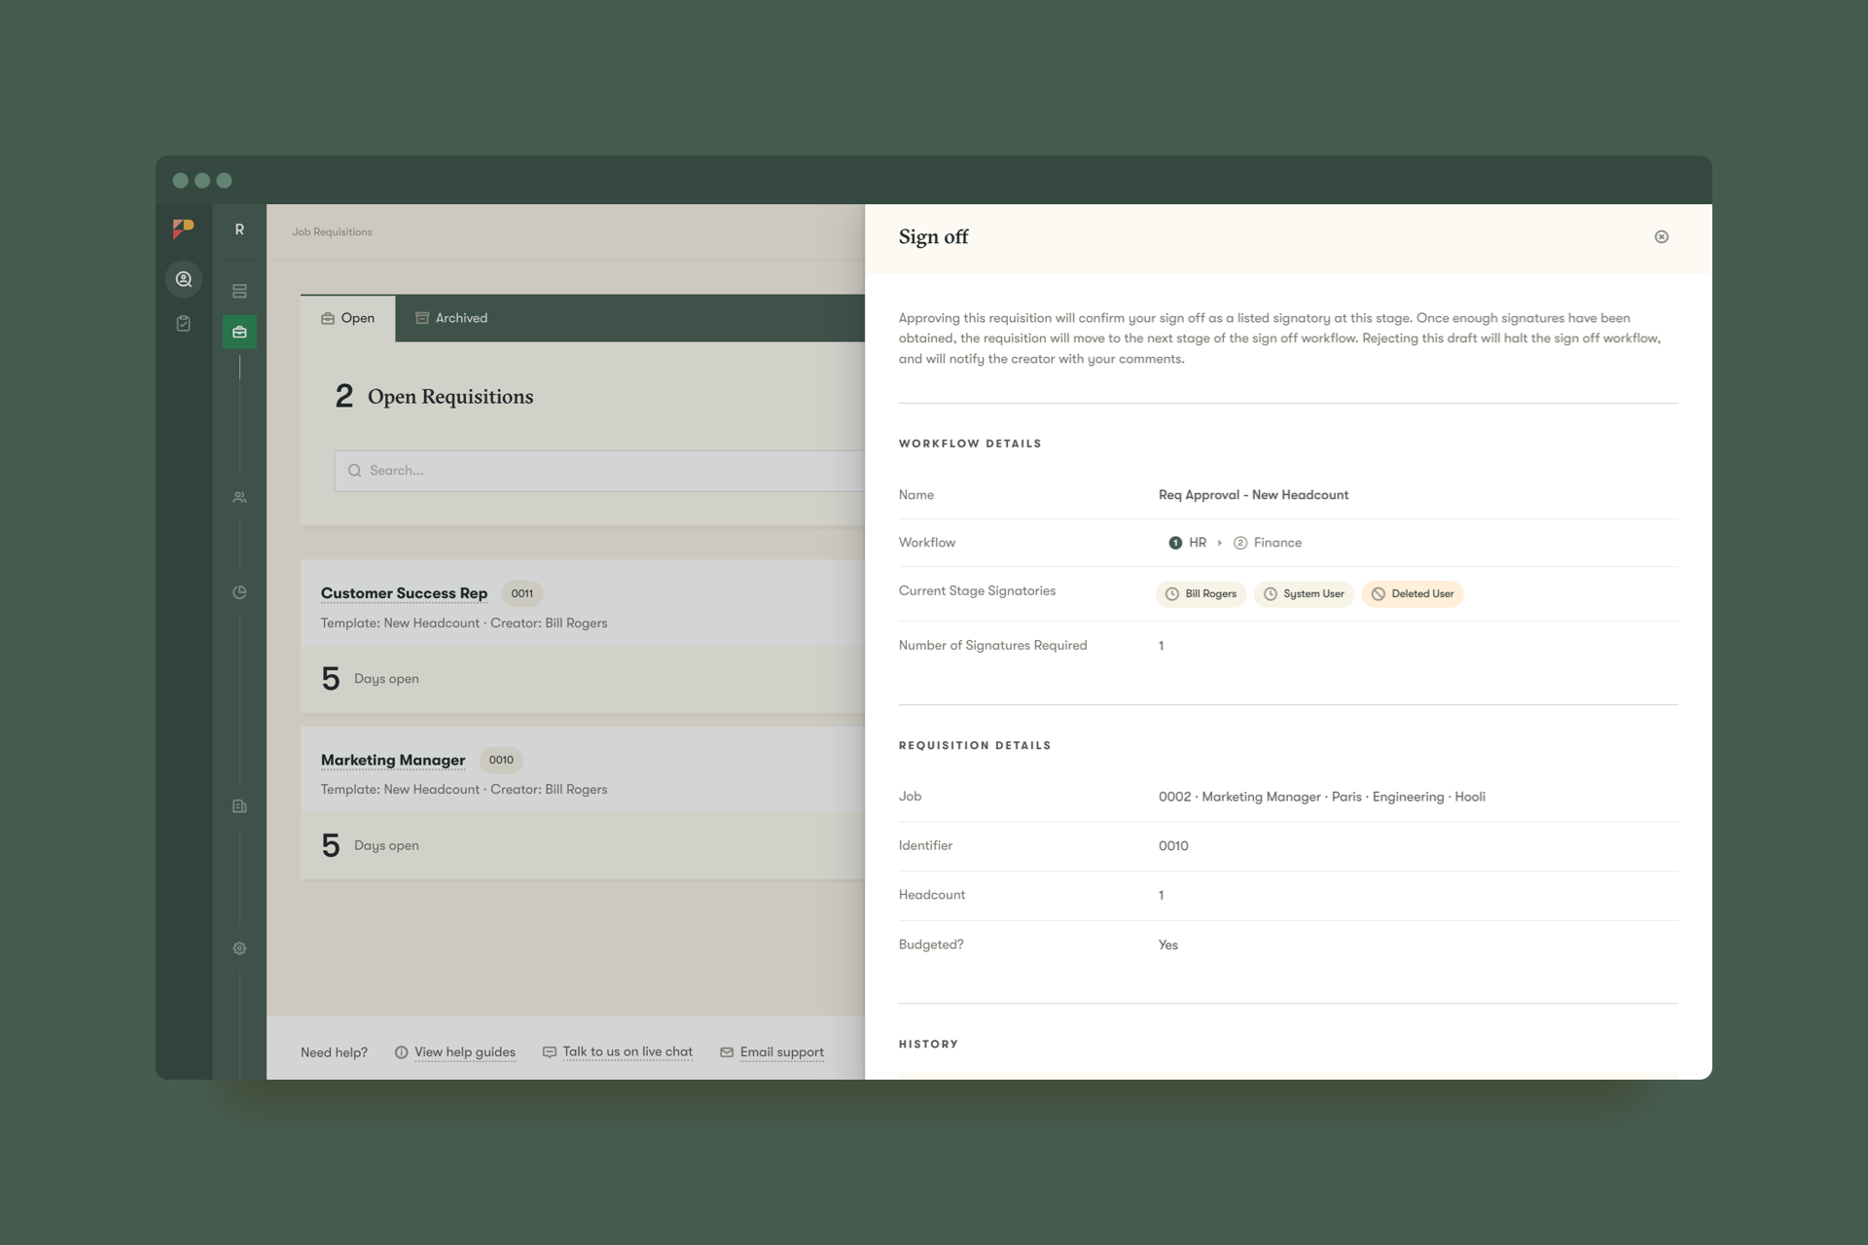Open the people icon in navigation

tap(239, 497)
